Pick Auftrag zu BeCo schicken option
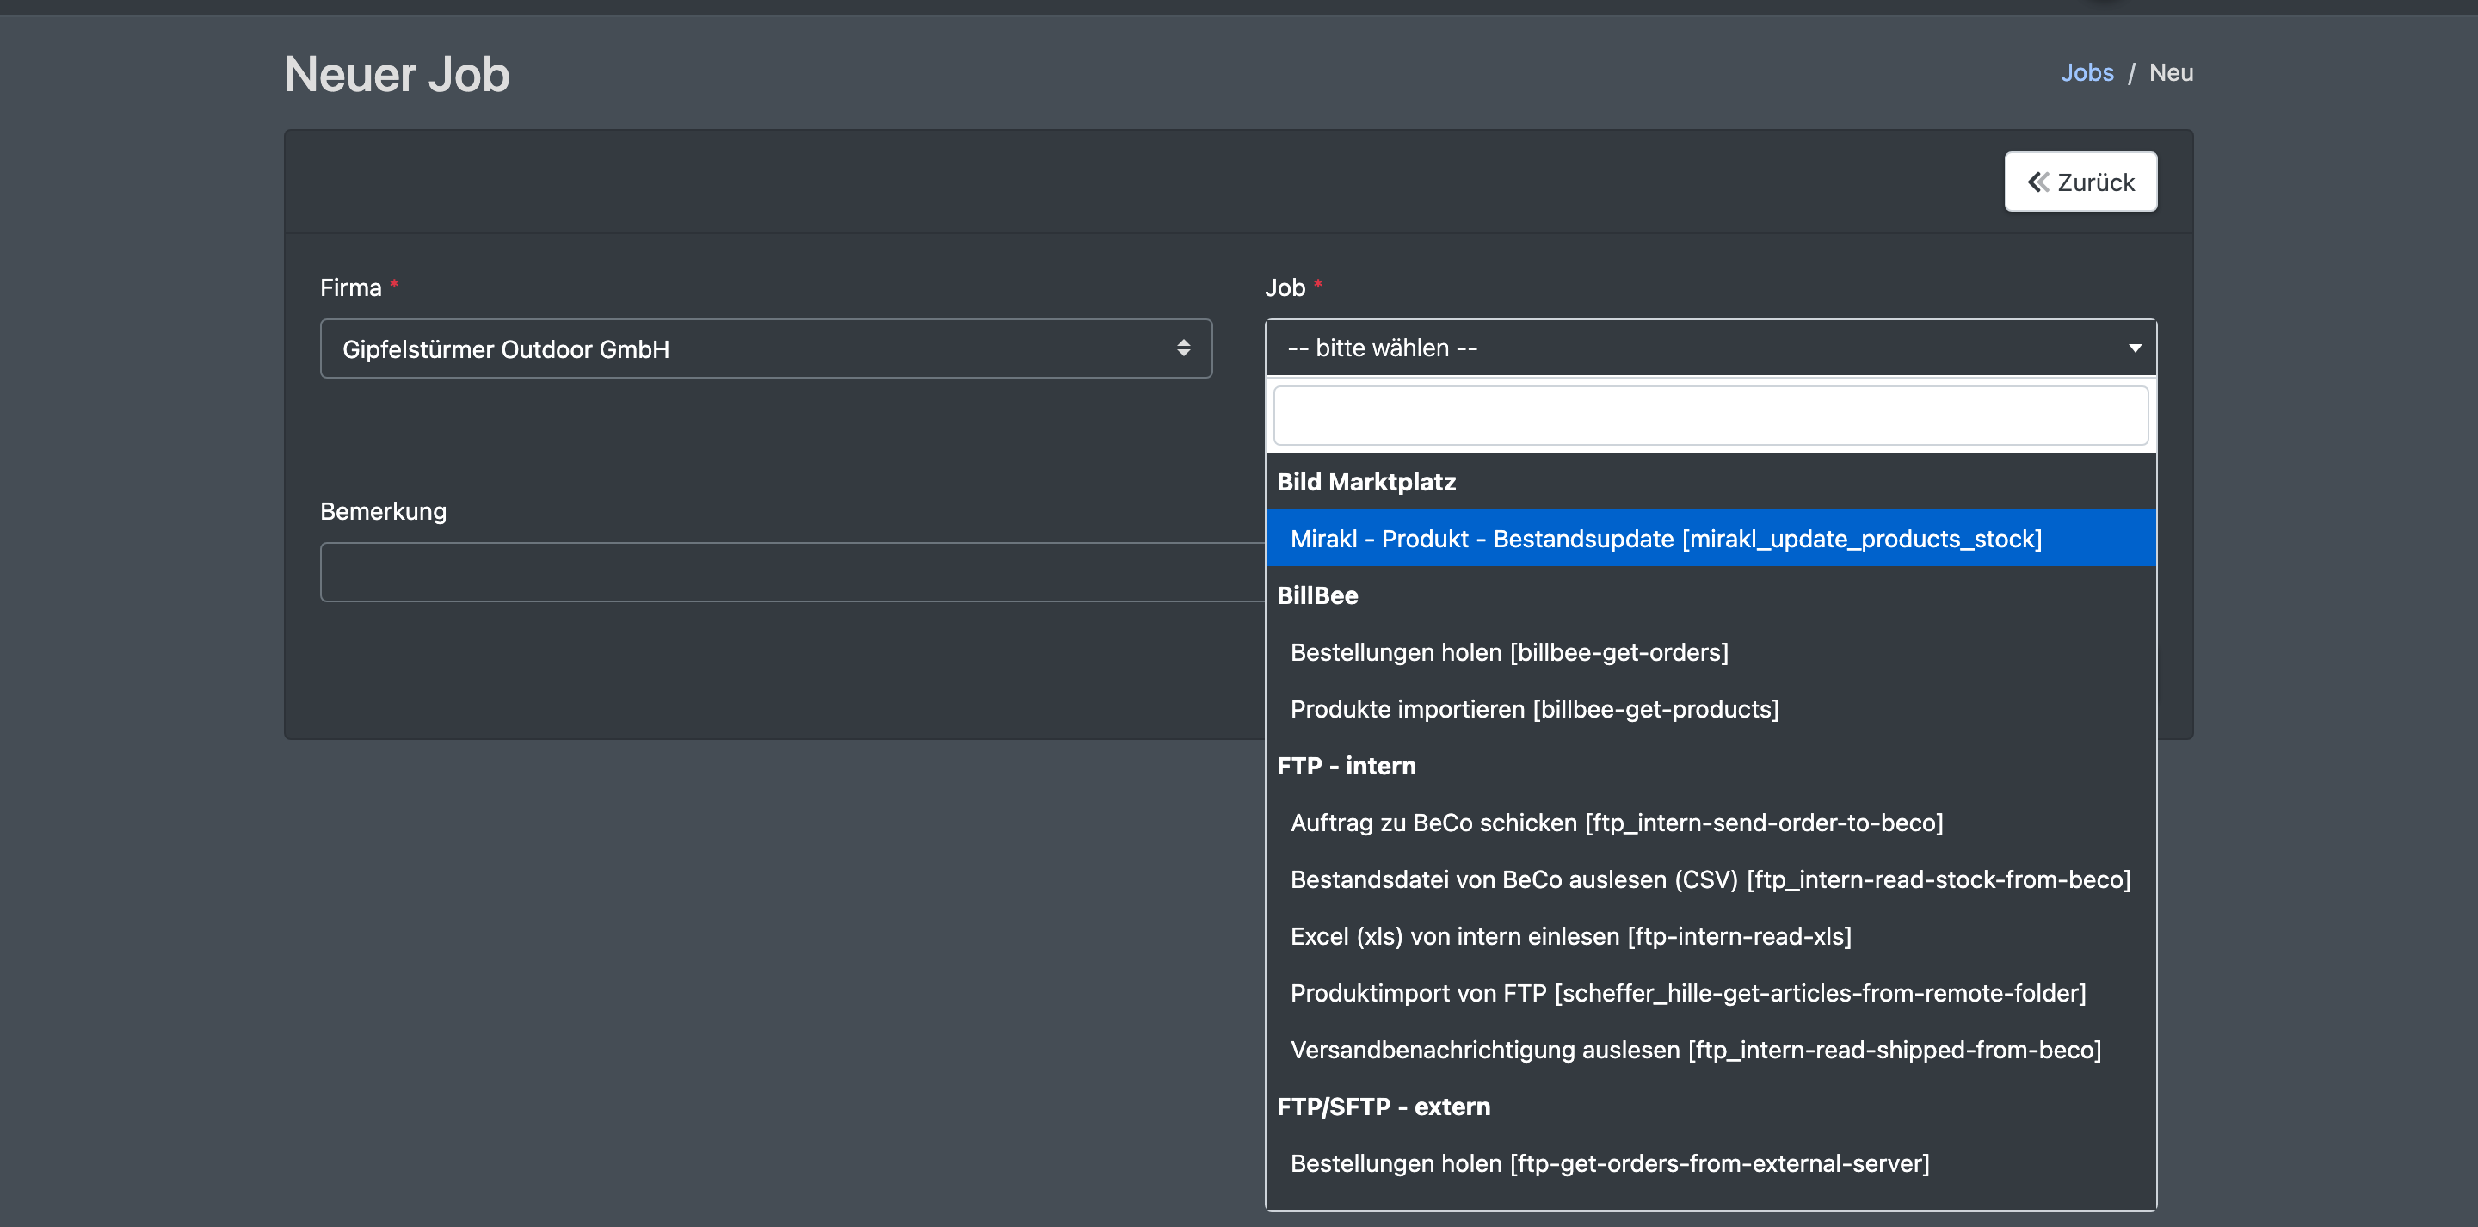This screenshot has width=2478, height=1227. (x=1711, y=822)
